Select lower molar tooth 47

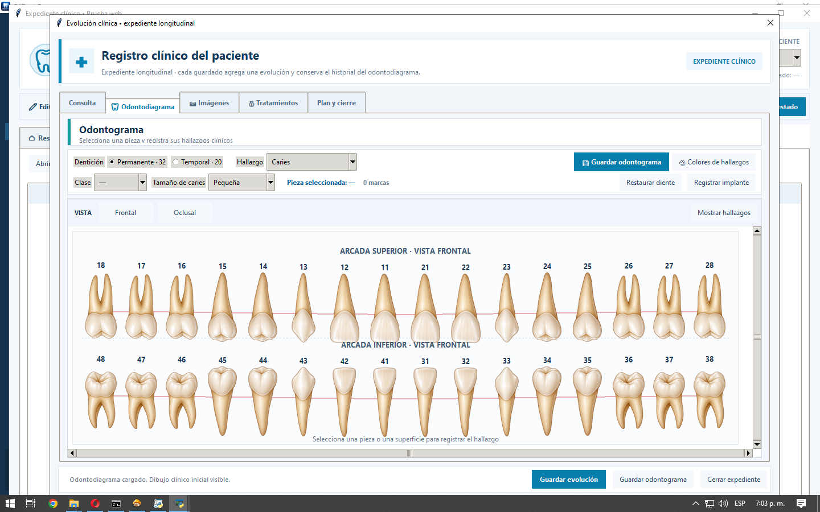coord(141,400)
